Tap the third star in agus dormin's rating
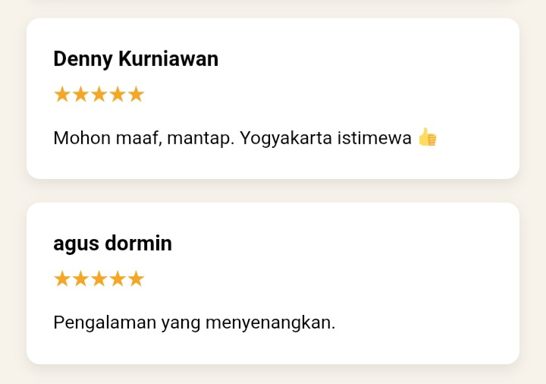The image size is (546, 384). point(99,279)
